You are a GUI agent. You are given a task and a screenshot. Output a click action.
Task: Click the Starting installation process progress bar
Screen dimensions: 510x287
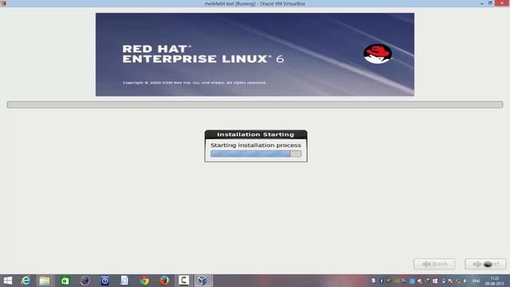point(256,154)
